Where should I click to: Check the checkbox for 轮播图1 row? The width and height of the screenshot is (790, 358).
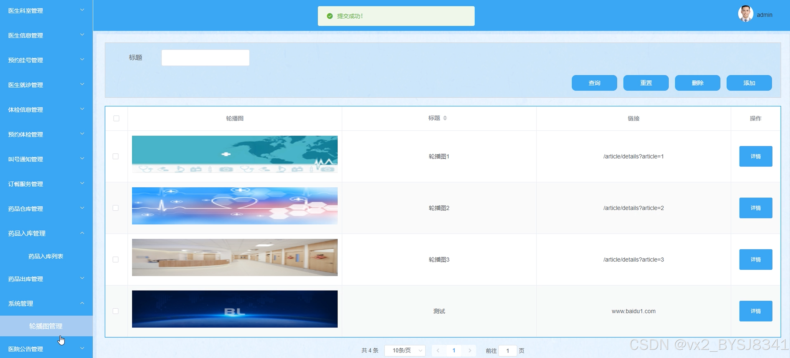point(116,156)
